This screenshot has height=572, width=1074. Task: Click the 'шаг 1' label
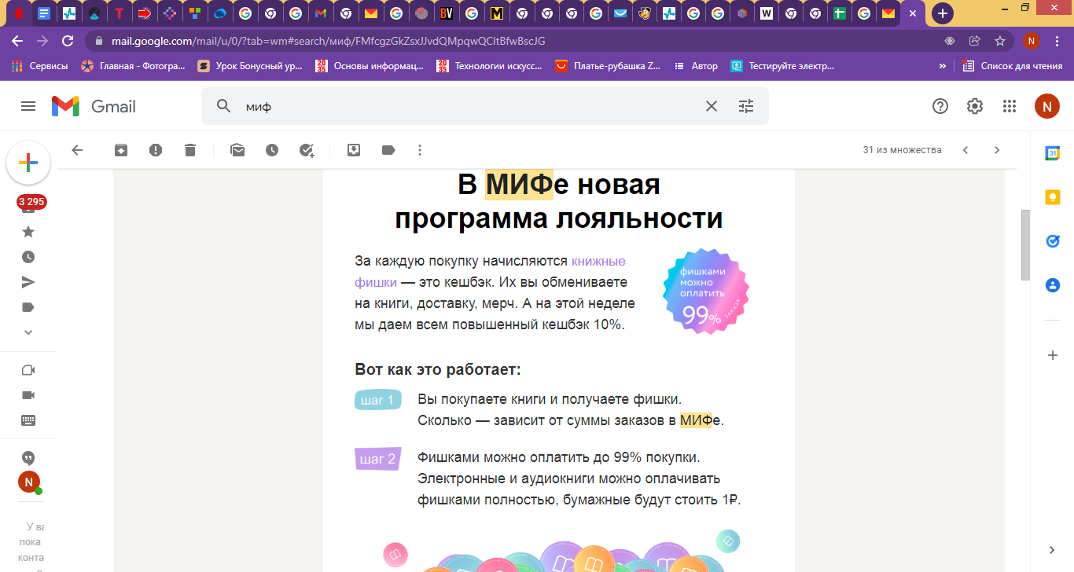378,400
